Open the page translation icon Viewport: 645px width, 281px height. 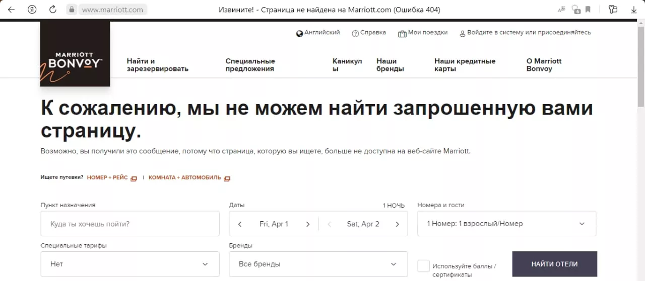coord(561,10)
